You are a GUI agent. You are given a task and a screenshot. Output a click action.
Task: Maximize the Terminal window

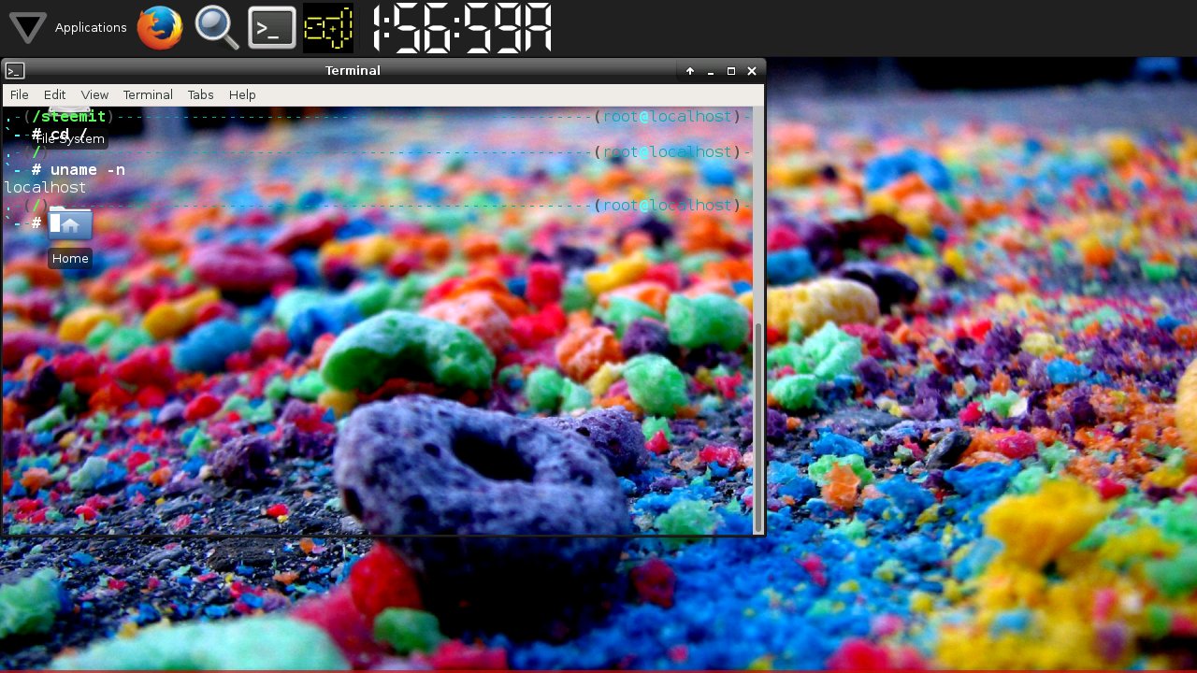[731, 71]
